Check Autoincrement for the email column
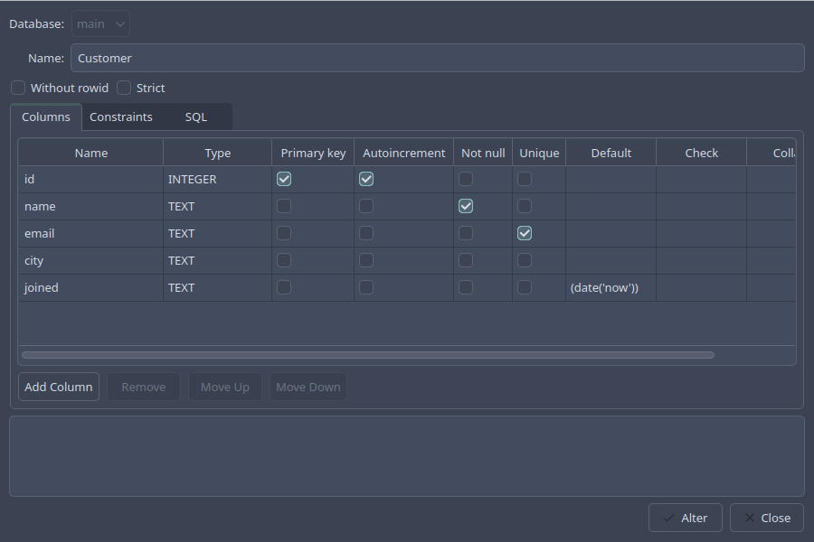Viewport: 814px width, 542px height. click(366, 233)
